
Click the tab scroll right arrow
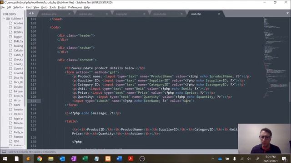click(x=33, y=13)
